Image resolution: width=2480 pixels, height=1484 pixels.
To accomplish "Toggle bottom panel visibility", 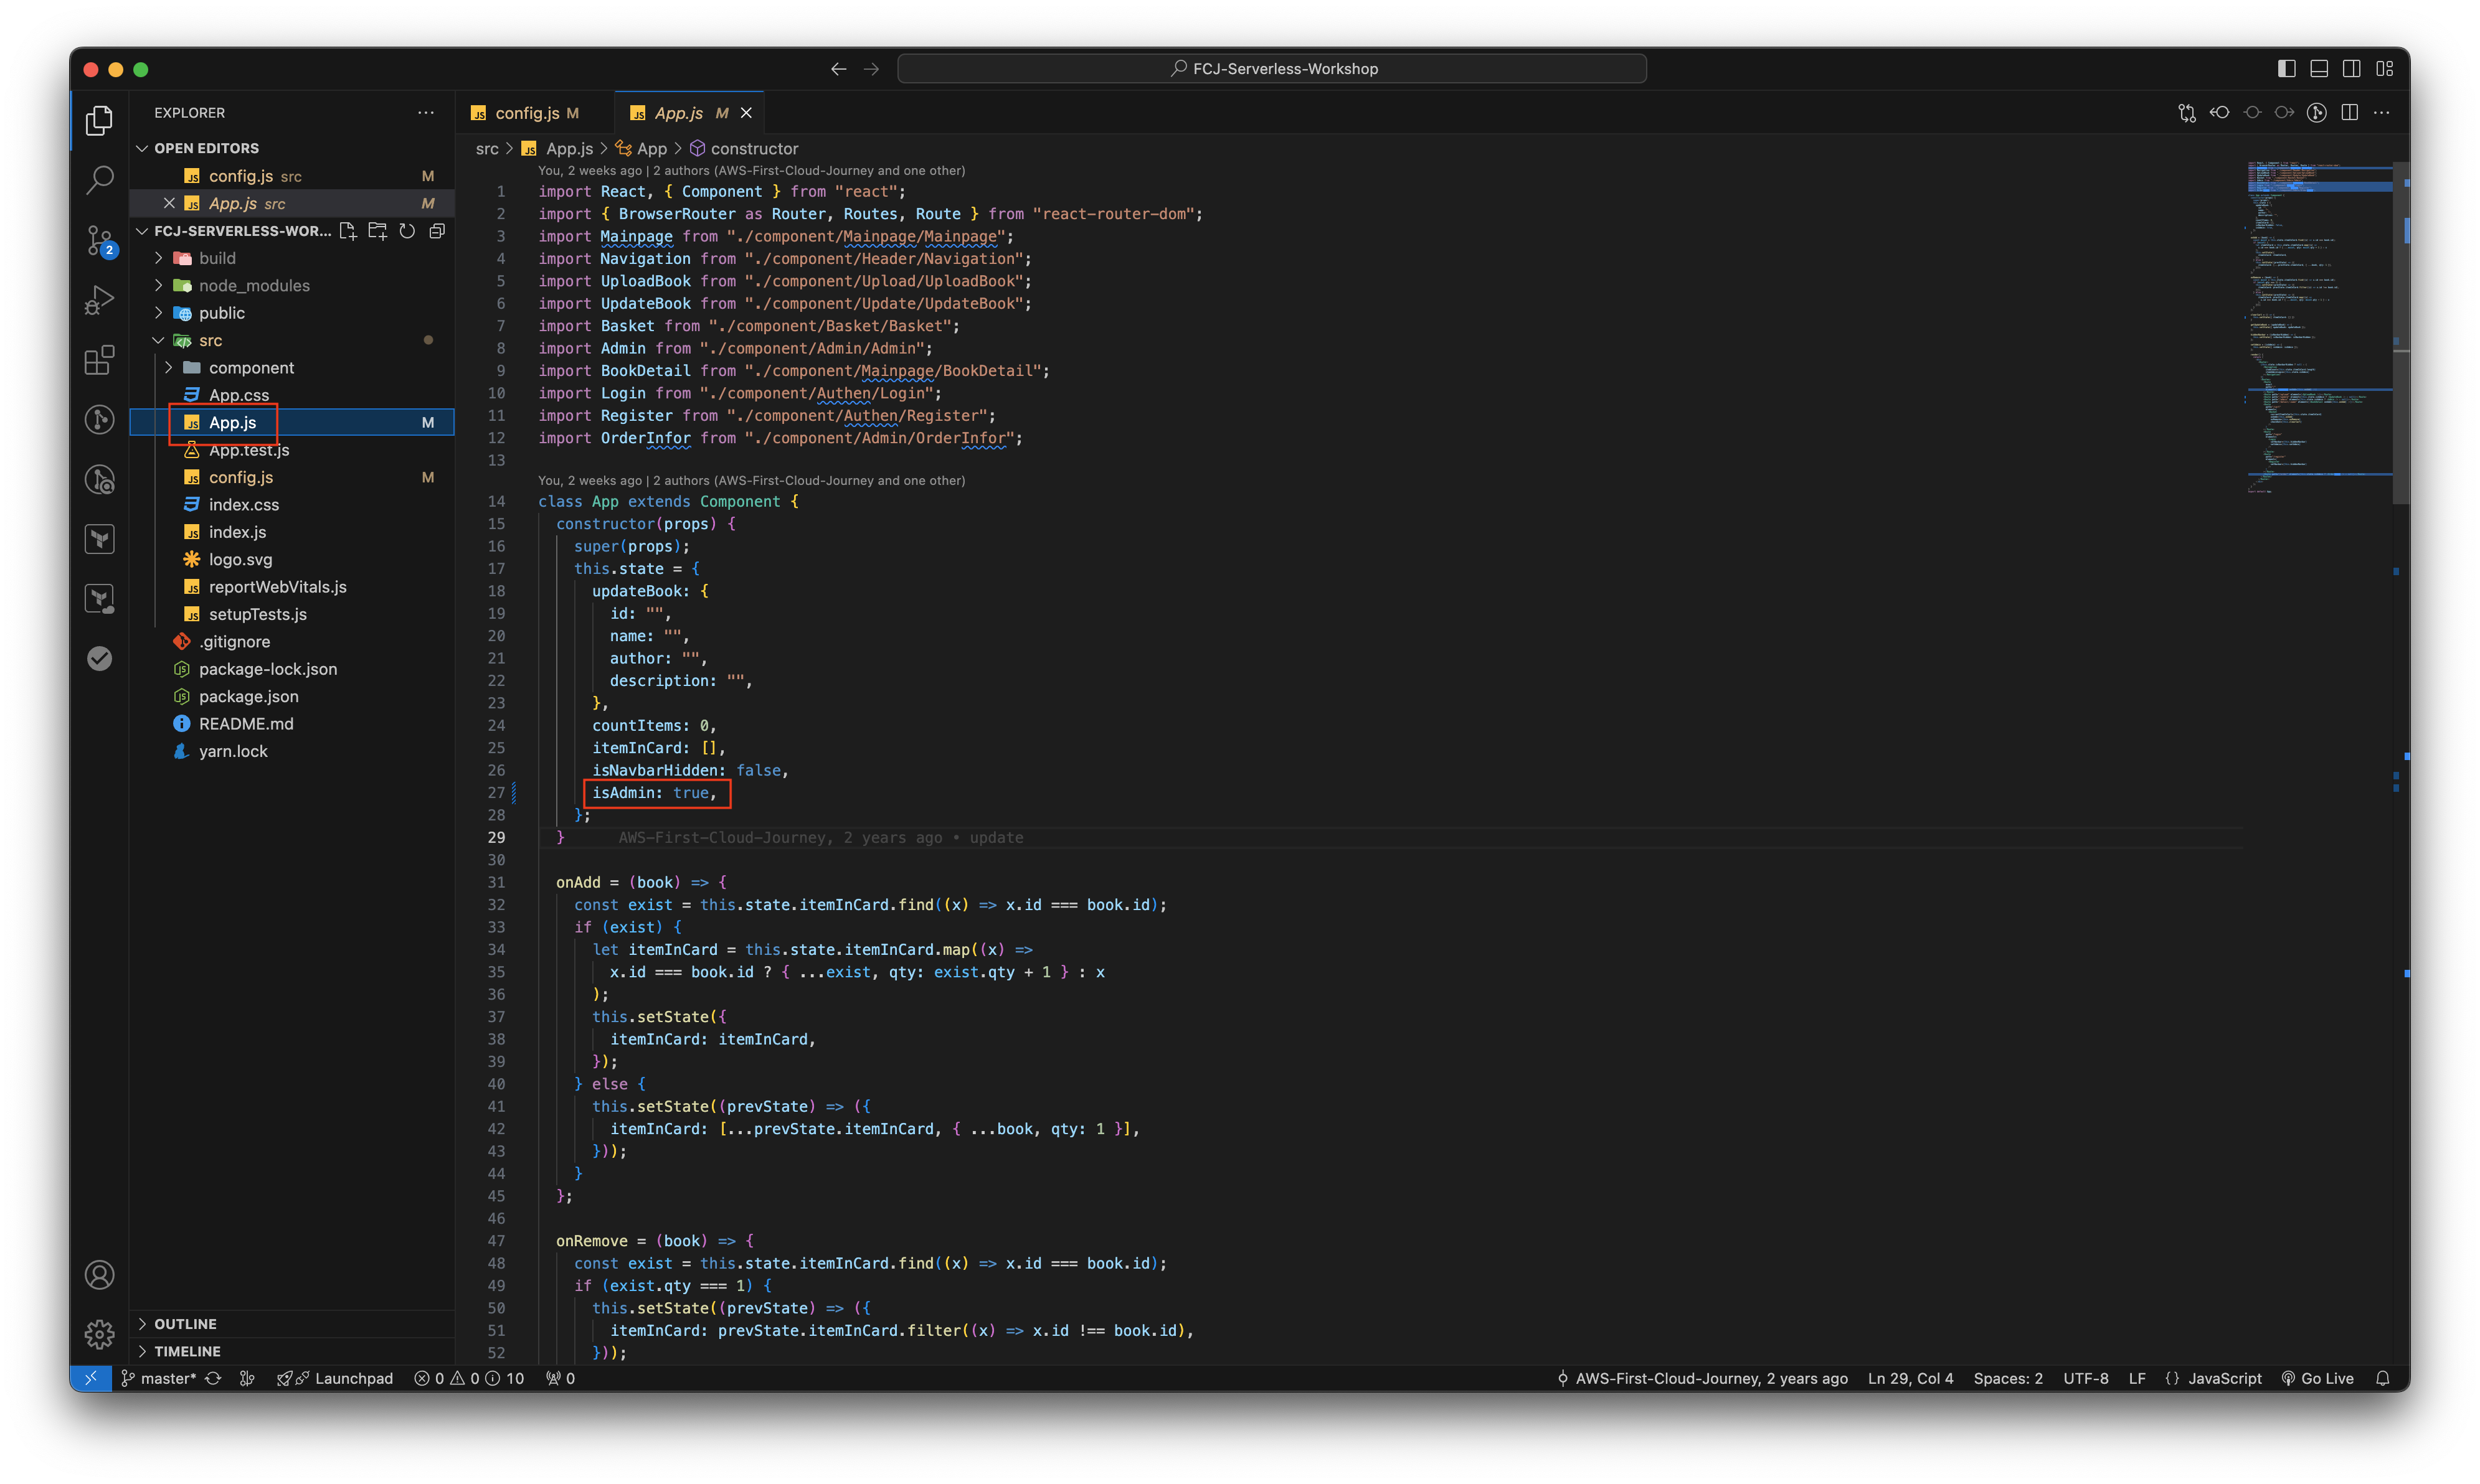I will (2319, 69).
